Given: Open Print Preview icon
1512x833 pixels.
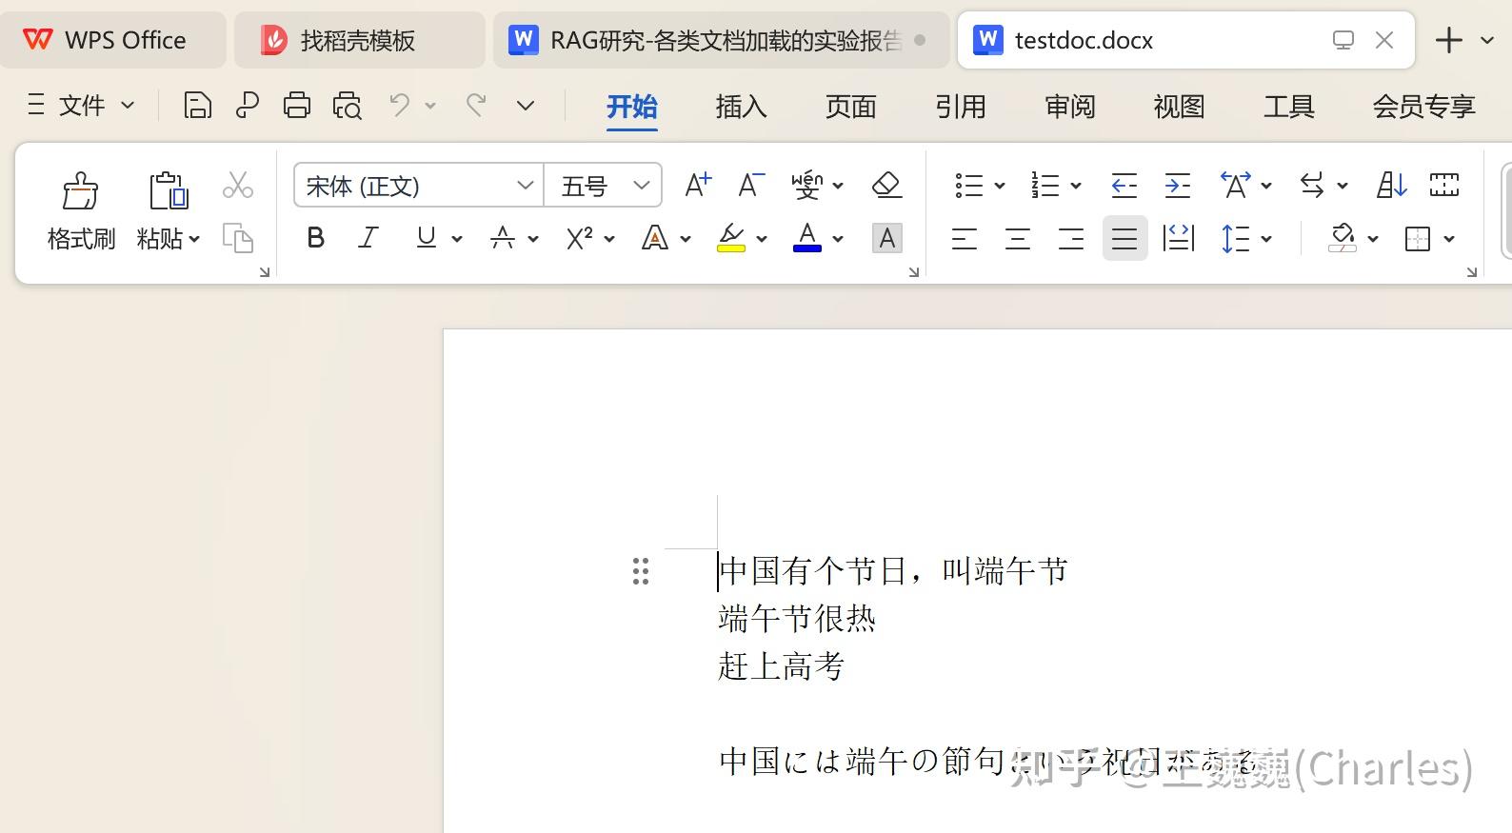Looking at the screenshot, I should tap(348, 105).
